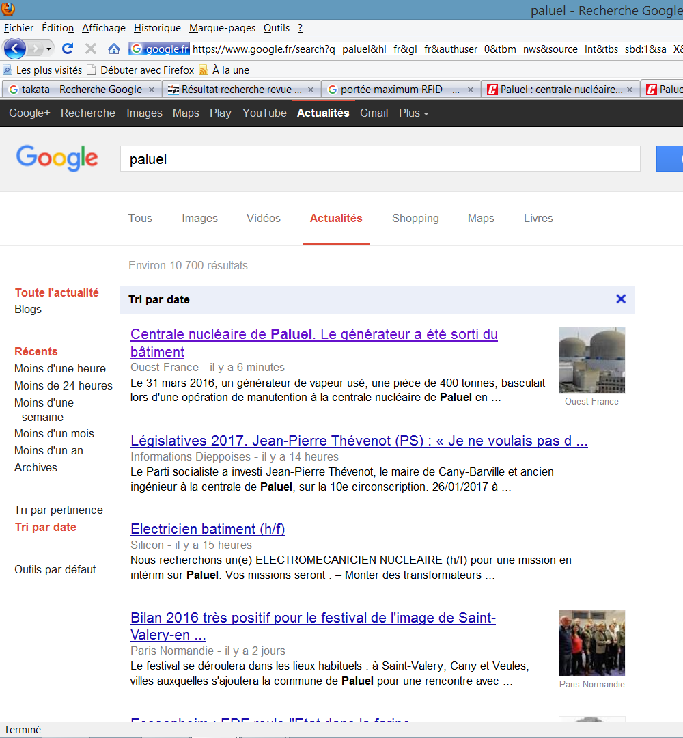Close the Résultat recherche revue tab

(311, 90)
